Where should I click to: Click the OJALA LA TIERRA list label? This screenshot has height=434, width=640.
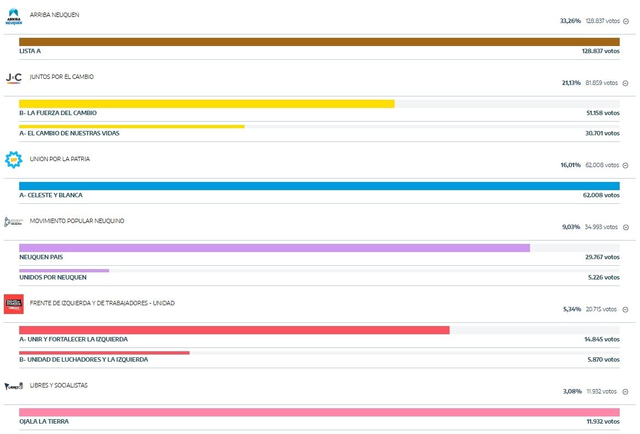tap(44, 421)
